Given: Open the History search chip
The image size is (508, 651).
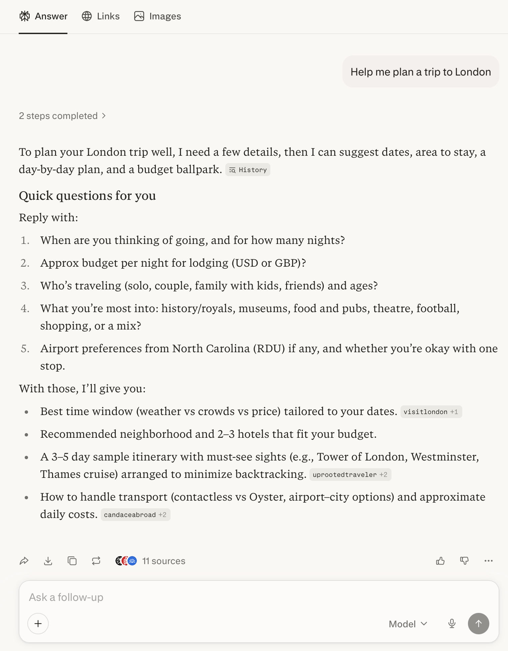Looking at the screenshot, I should tap(247, 169).
